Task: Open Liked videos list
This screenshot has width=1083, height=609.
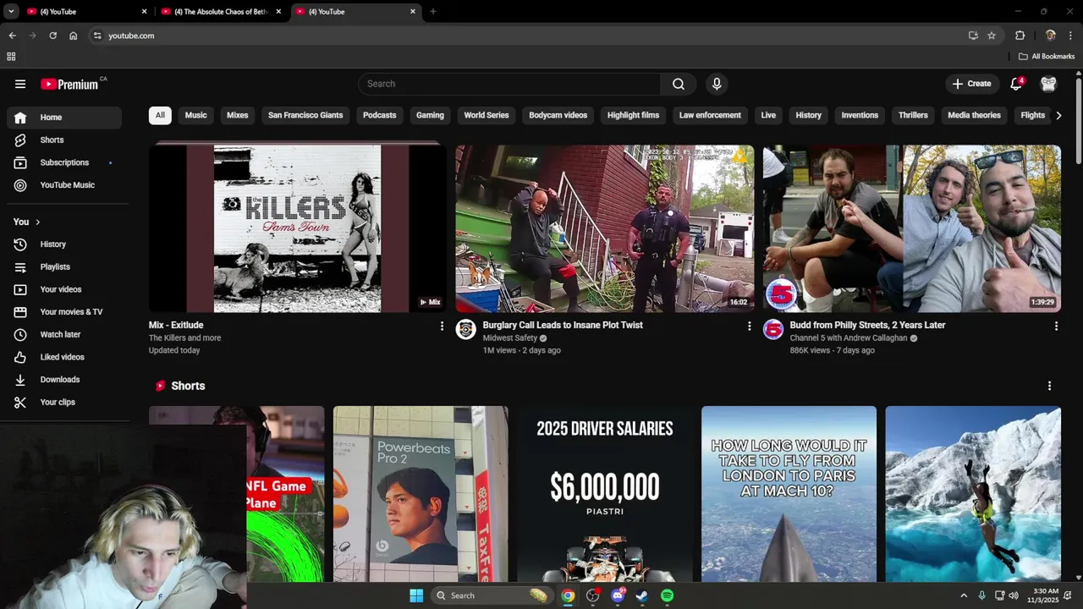Action: [x=64, y=357]
